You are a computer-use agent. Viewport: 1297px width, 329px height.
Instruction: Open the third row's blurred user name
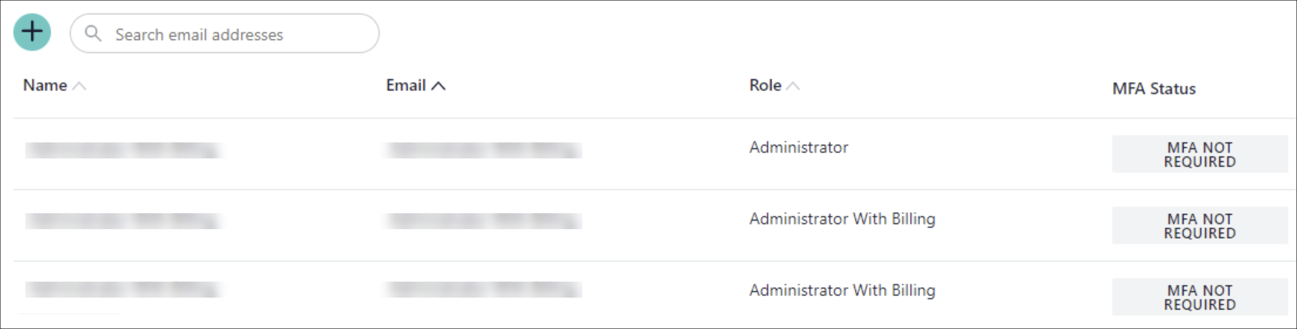pyautogui.click(x=124, y=290)
